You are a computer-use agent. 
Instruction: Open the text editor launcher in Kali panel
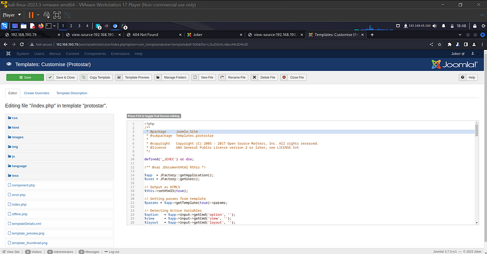point(32,26)
